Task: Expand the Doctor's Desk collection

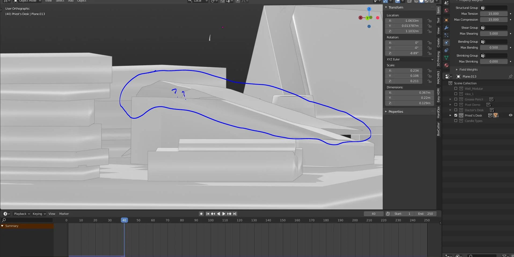Action: [450, 110]
